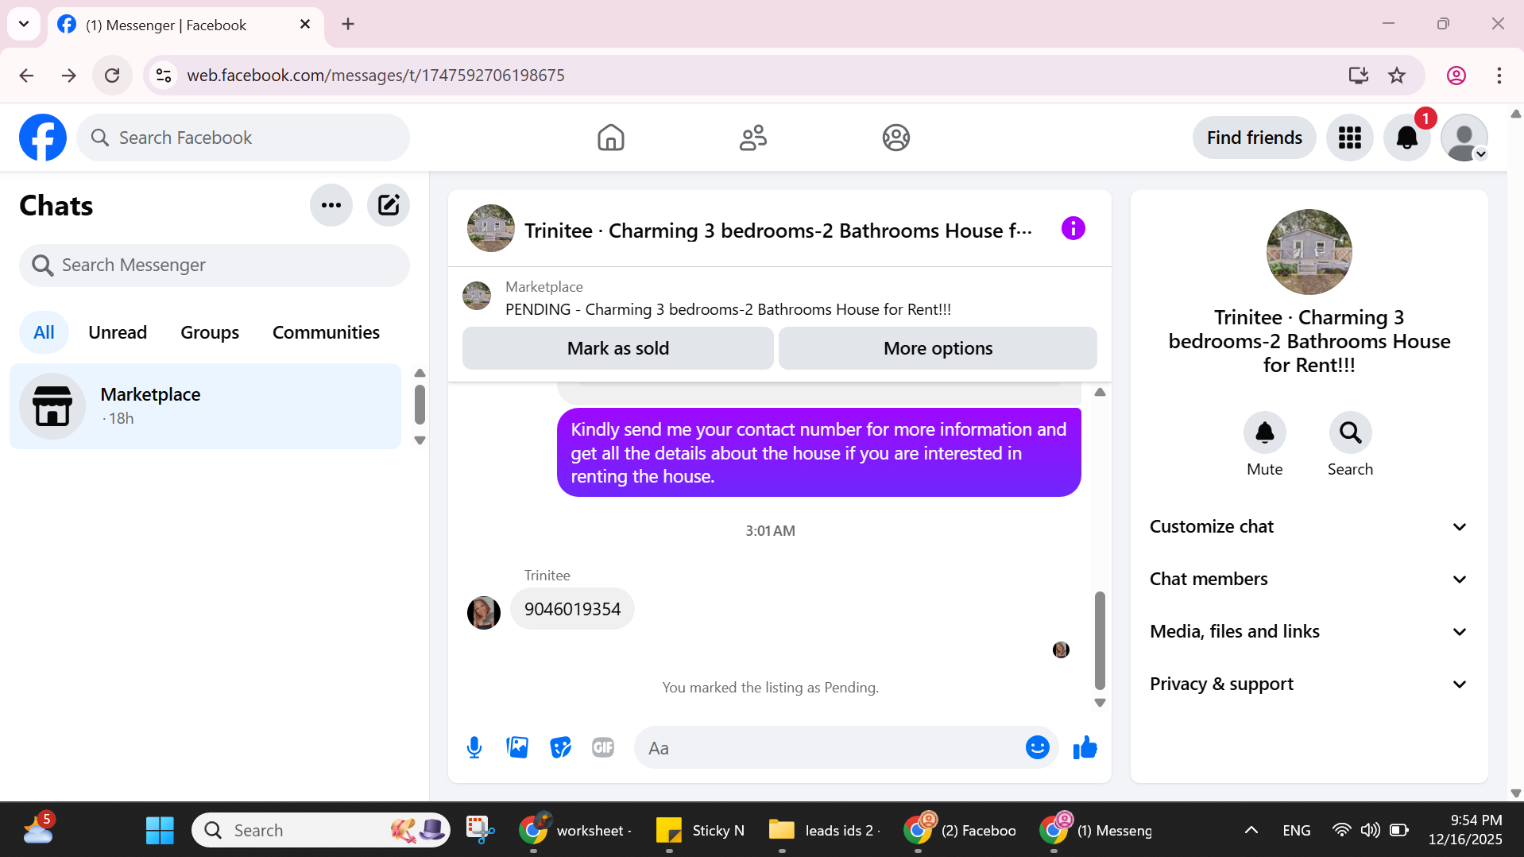
Task: Open the Facebook home logo
Action: pos(43,138)
